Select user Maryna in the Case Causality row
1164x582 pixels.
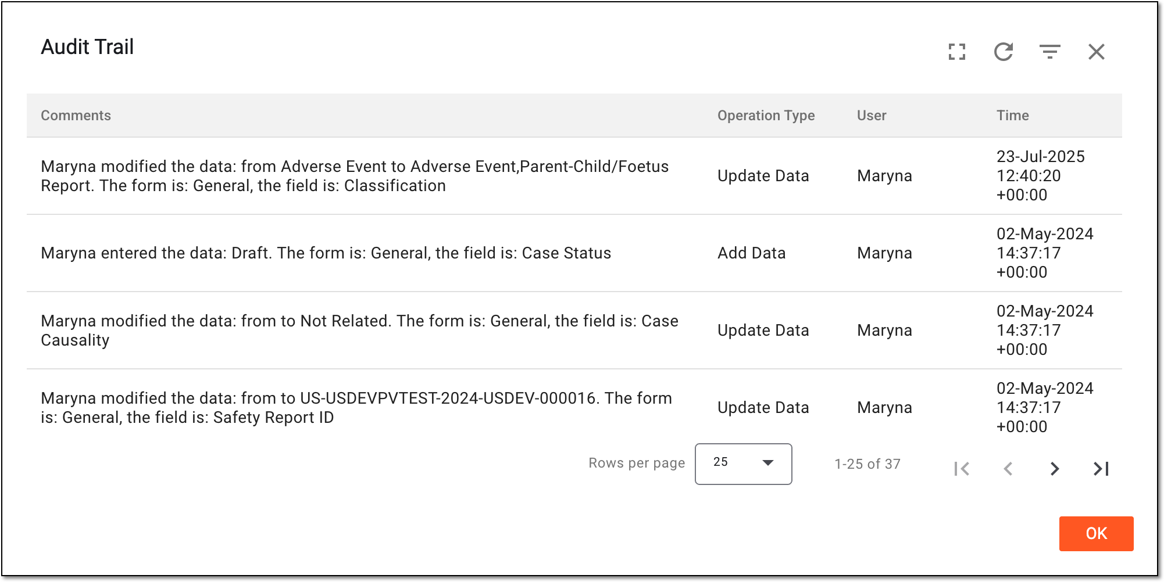click(884, 330)
